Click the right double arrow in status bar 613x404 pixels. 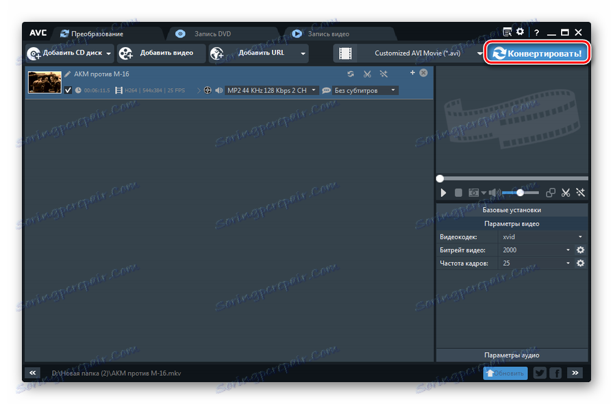click(575, 373)
